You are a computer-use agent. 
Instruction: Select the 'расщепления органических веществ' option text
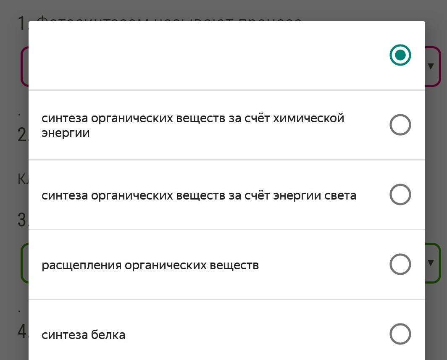tap(150, 265)
